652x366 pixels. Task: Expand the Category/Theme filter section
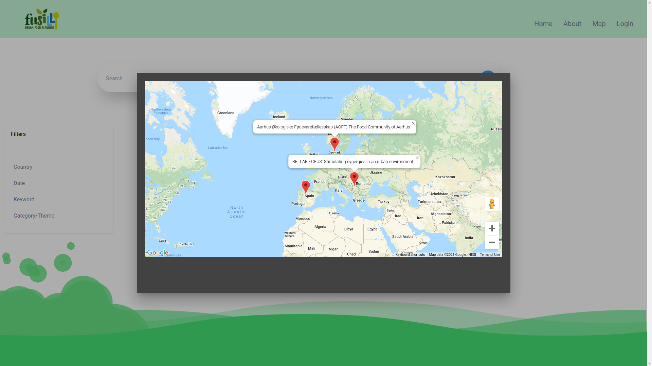tap(34, 216)
